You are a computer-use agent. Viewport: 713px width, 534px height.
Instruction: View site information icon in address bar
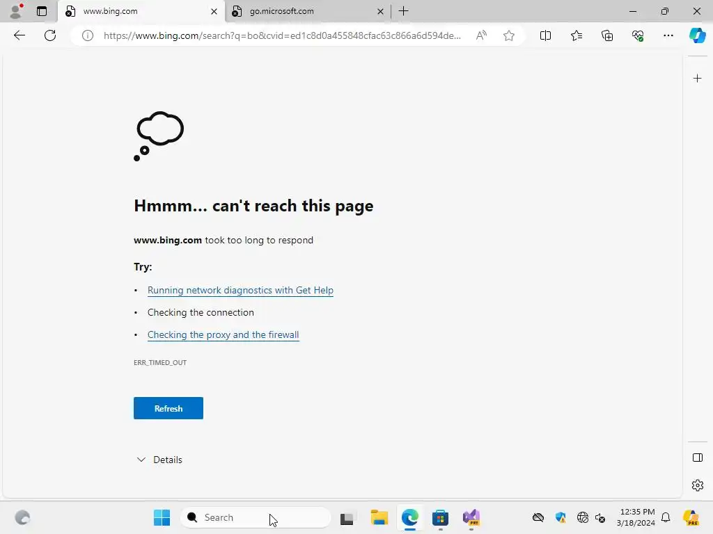point(88,35)
